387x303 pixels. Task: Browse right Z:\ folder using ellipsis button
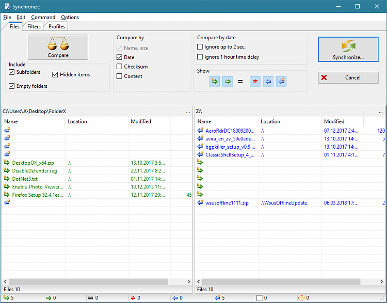(x=381, y=111)
